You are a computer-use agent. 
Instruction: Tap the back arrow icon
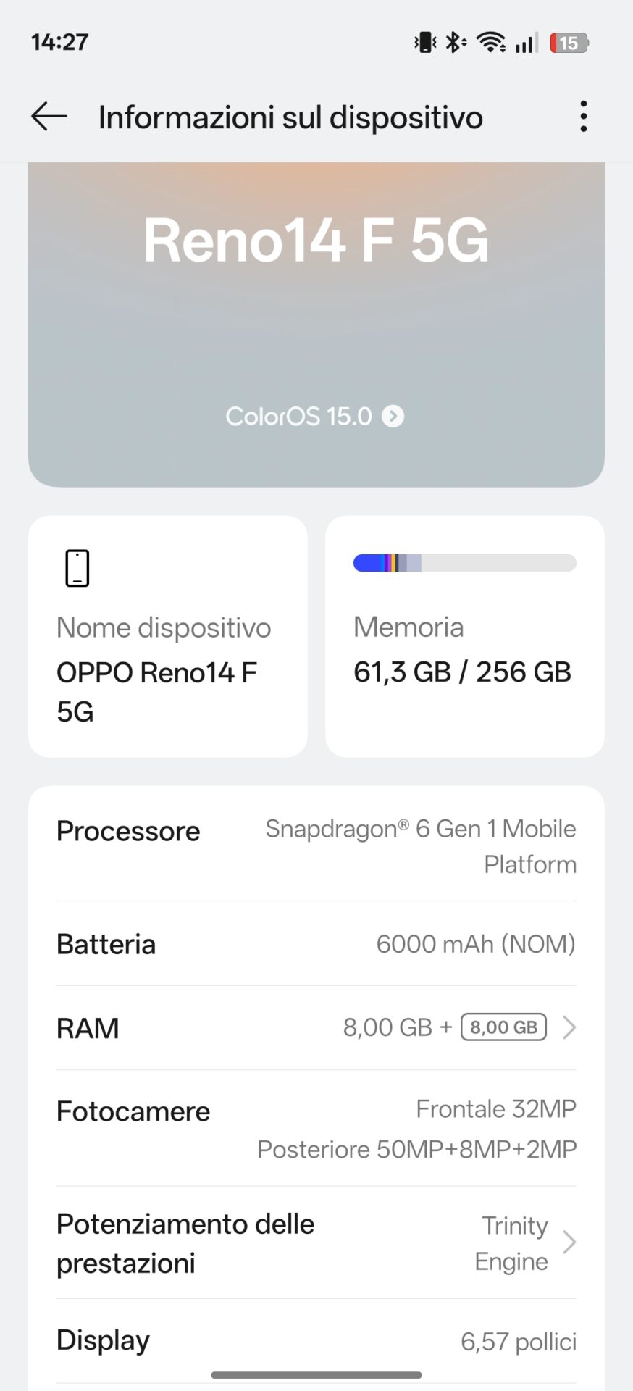[x=49, y=117]
